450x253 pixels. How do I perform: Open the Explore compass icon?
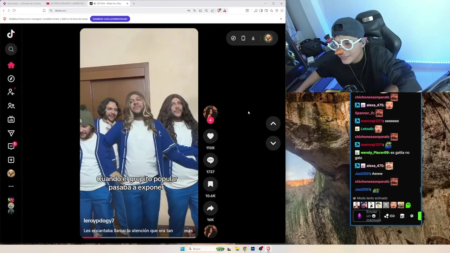11,79
